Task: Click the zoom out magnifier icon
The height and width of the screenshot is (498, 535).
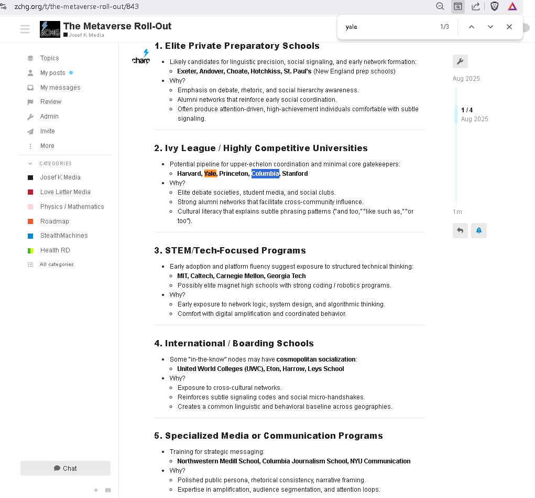Action: [440, 6]
